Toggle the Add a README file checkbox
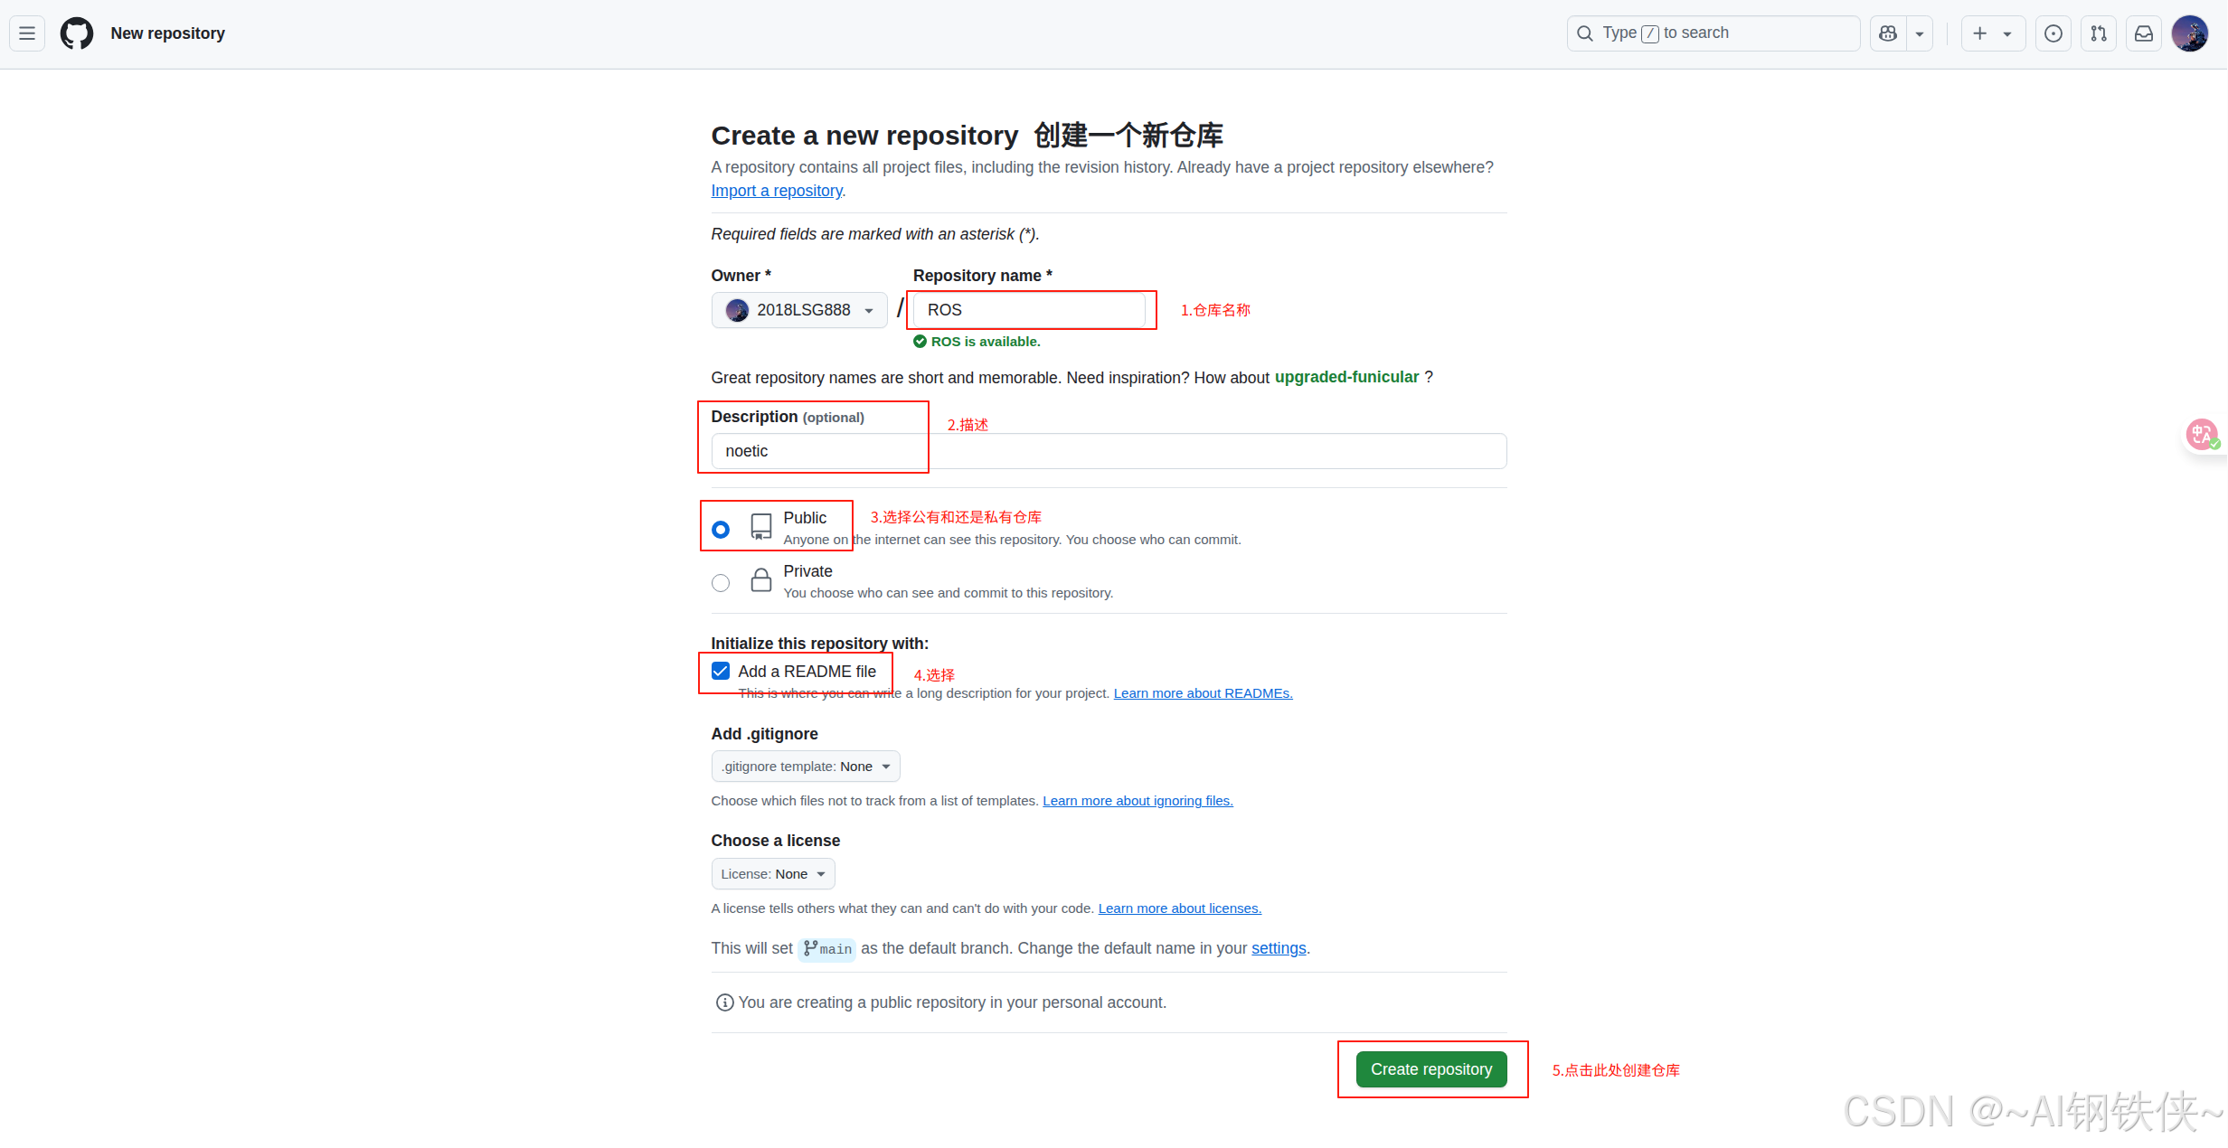 721,671
